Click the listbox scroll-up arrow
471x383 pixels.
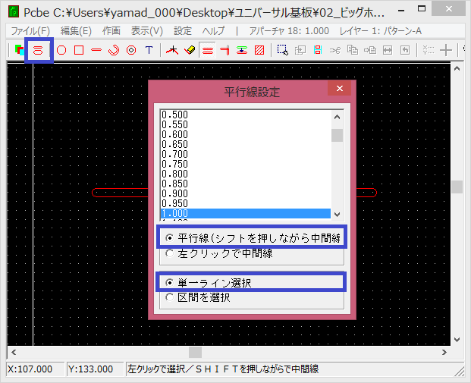point(338,116)
